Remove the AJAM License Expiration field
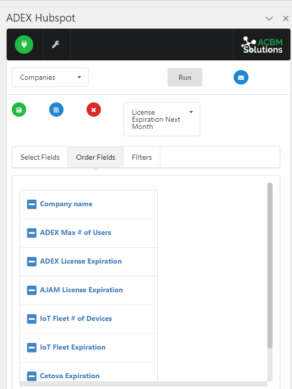 click(x=32, y=290)
